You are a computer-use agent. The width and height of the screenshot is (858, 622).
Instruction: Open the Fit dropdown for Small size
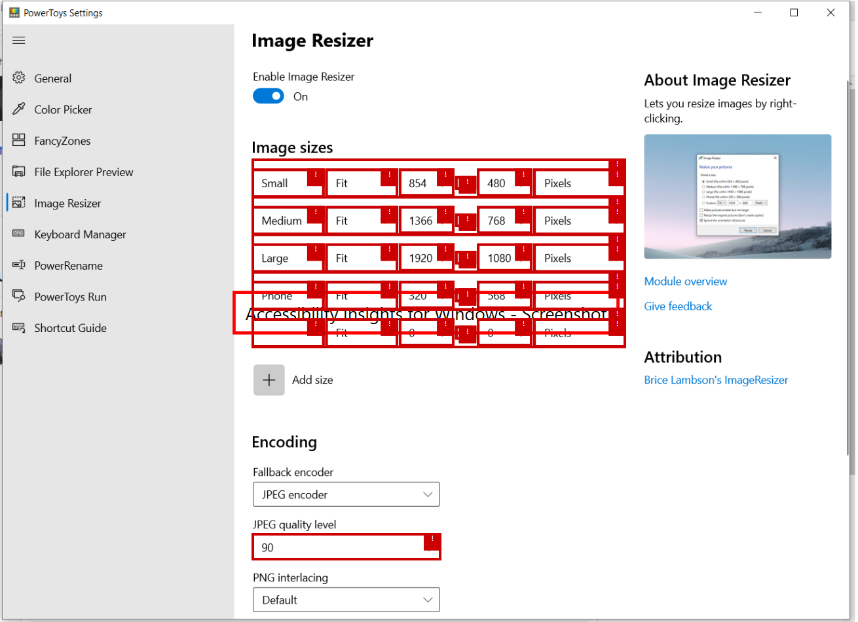click(x=362, y=183)
